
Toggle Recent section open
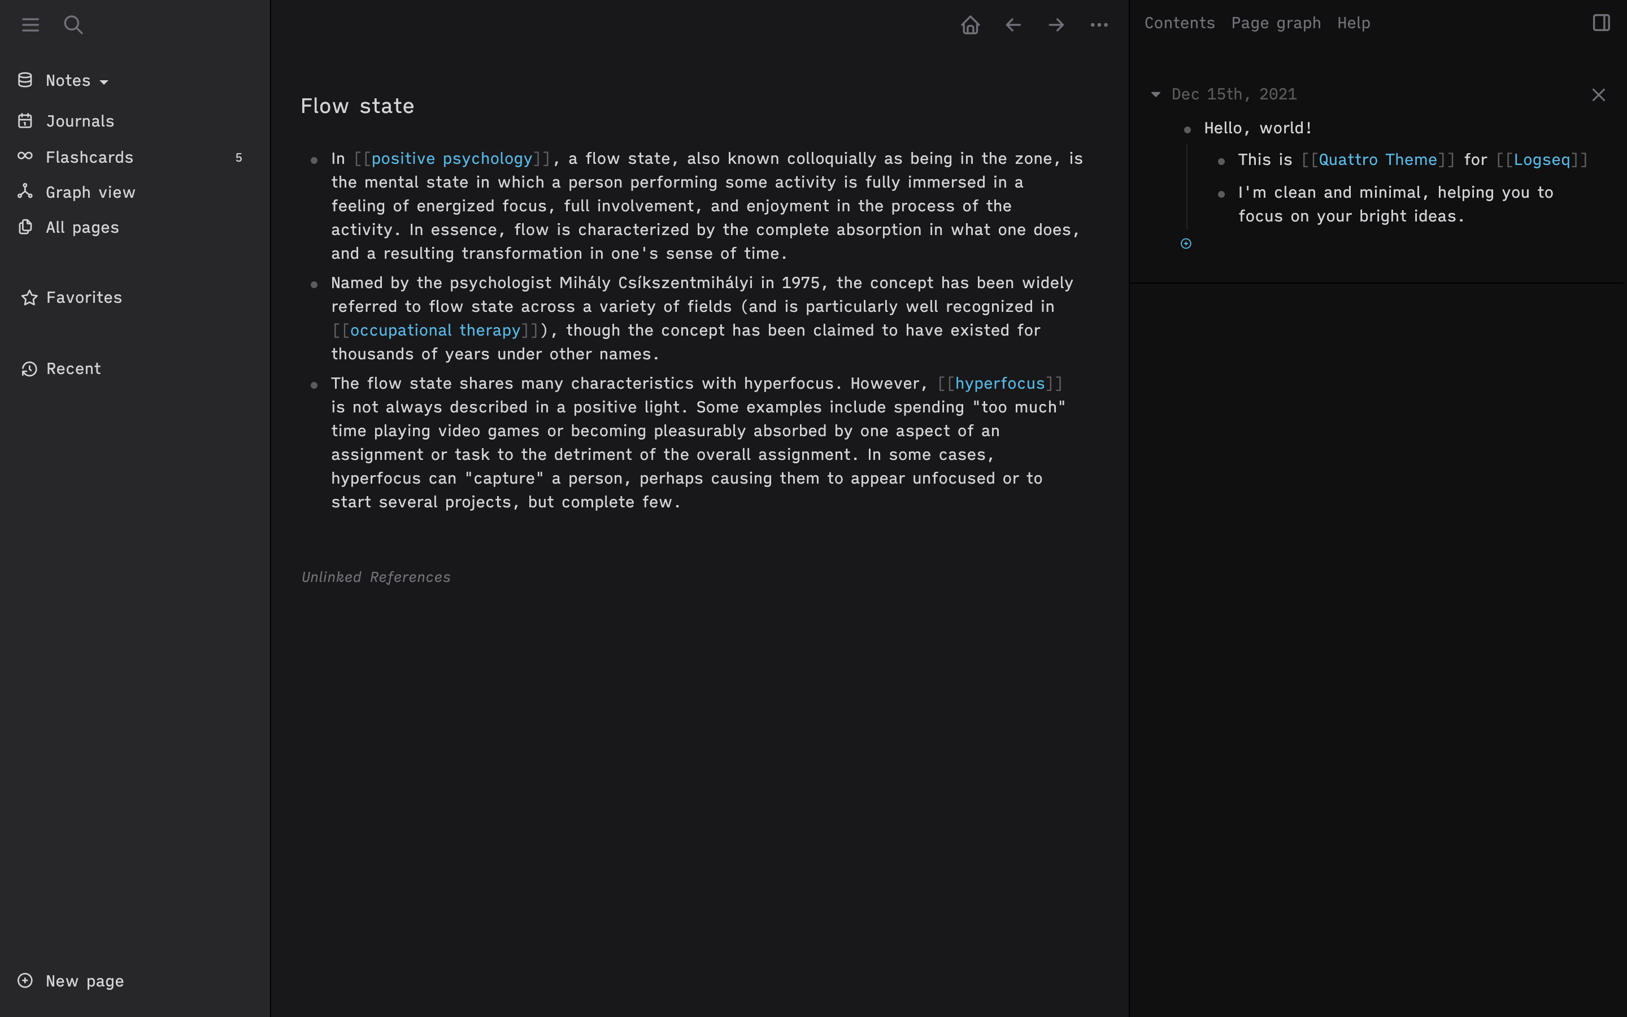(73, 368)
